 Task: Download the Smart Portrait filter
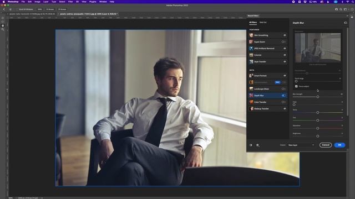285,76
